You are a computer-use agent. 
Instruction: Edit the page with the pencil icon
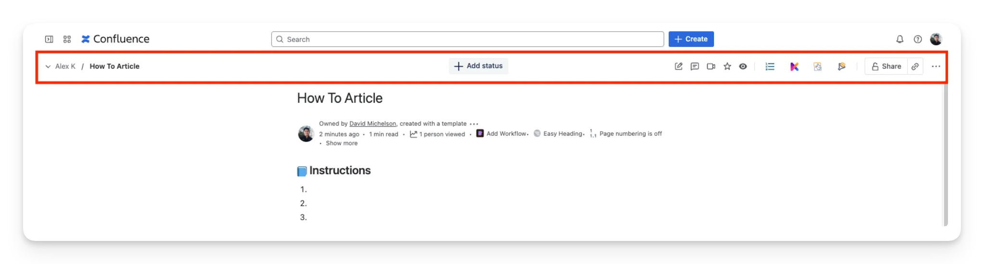coord(678,66)
